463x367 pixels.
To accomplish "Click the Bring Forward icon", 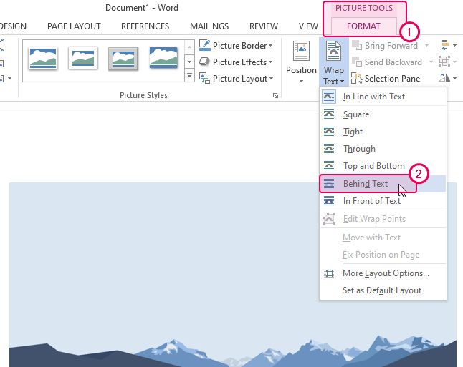I will [357, 45].
